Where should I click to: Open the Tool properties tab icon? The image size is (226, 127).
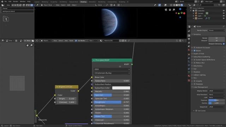point(189,31)
